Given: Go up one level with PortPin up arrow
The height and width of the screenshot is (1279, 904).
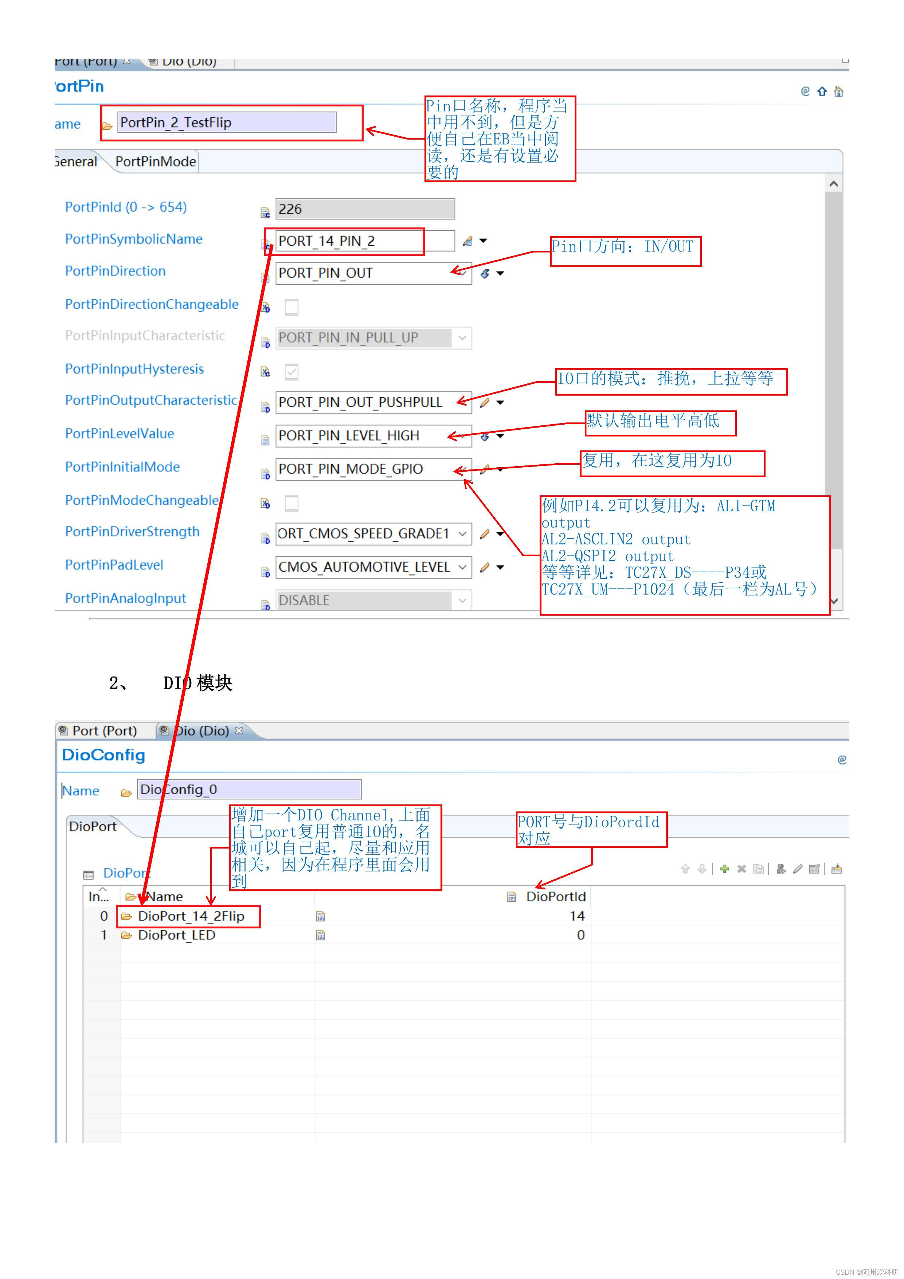Looking at the screenshot, I should 822,91.
